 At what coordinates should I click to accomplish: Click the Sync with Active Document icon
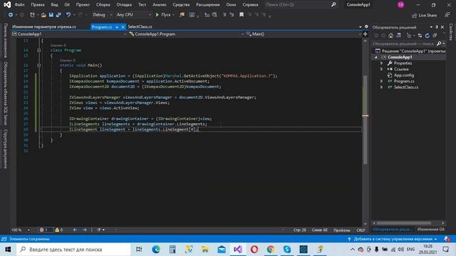(x=420, y=36)
